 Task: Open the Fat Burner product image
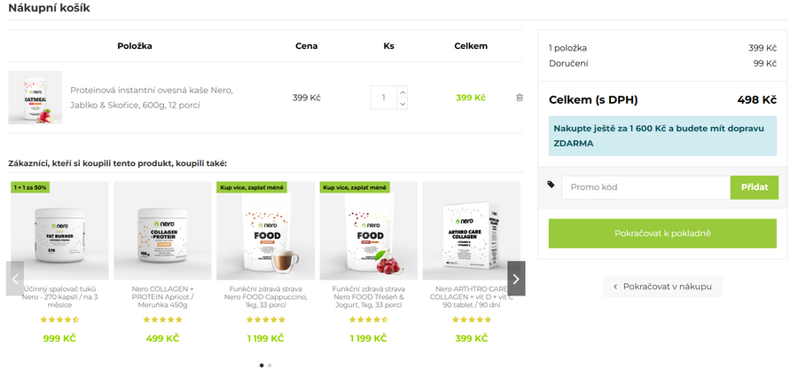click(59, 232)
